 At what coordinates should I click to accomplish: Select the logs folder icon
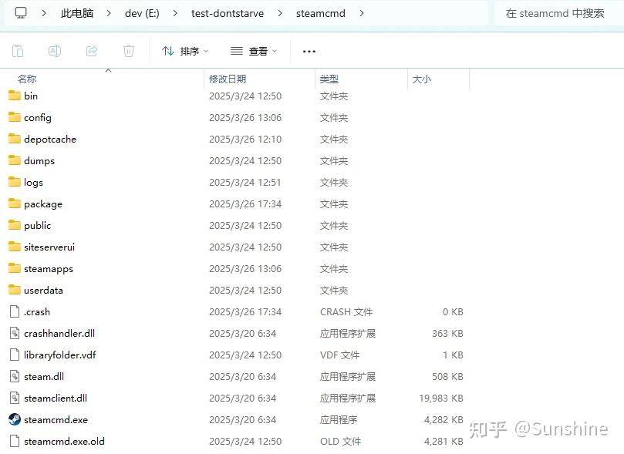click(15, 182)
